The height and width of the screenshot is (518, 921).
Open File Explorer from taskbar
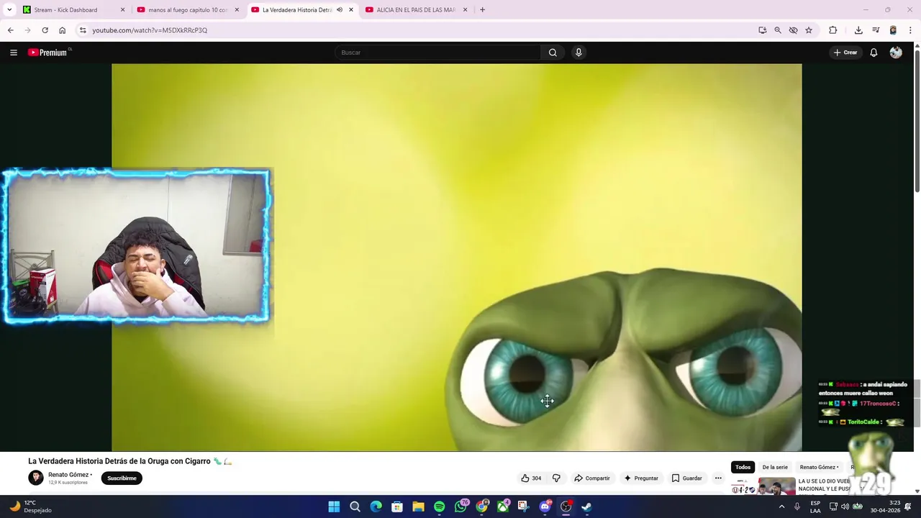[418, 506]
